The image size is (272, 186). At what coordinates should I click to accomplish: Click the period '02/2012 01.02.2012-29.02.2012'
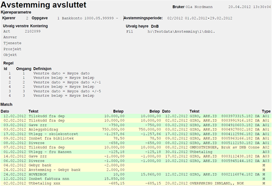(x=200, y=18)
